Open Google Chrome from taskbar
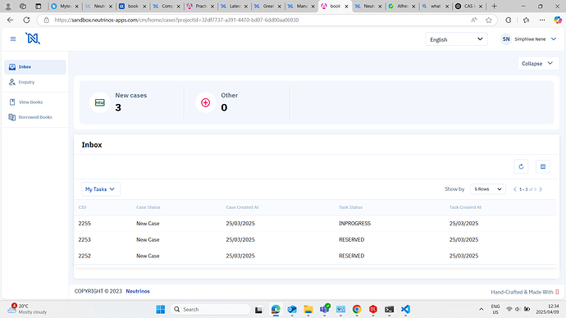The width and height of the screenshot is (566, 318). coord(357,309)
